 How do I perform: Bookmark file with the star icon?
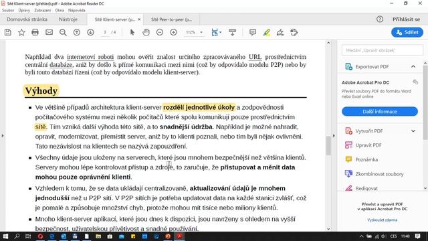pyautogui.click(x=21, y=32)
